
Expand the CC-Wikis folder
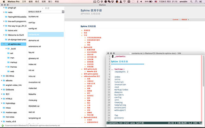[2, 76]
